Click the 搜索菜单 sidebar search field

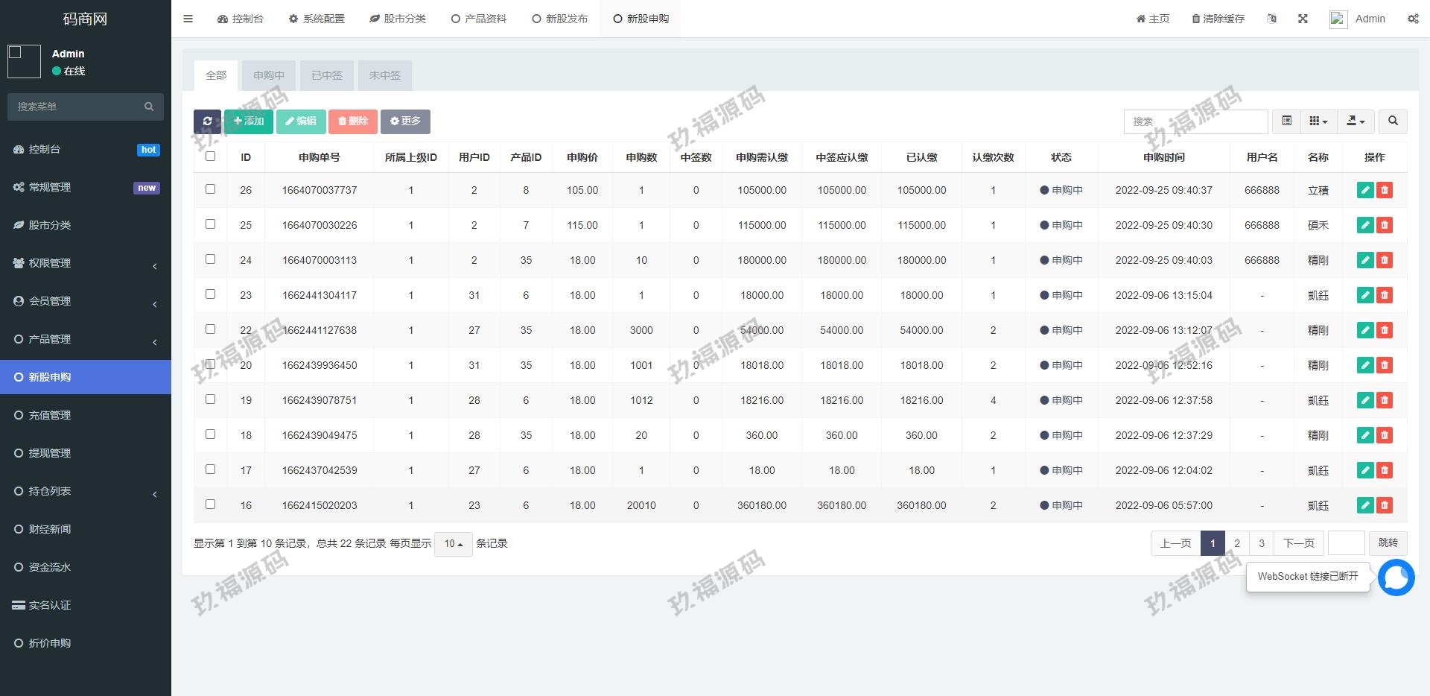pyautogui.click(x=78, y=107)
